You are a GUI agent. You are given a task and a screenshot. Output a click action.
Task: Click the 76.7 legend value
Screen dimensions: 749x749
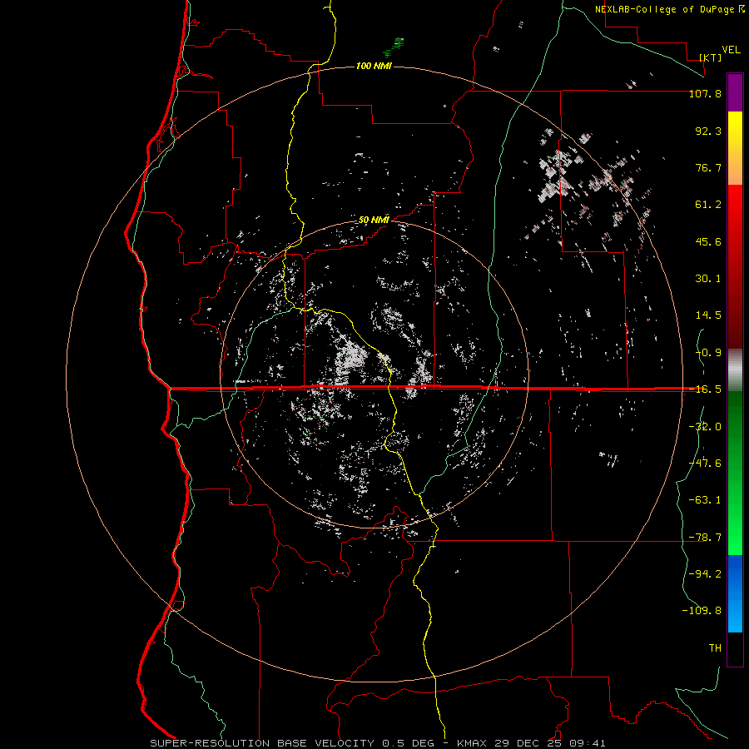708,167
